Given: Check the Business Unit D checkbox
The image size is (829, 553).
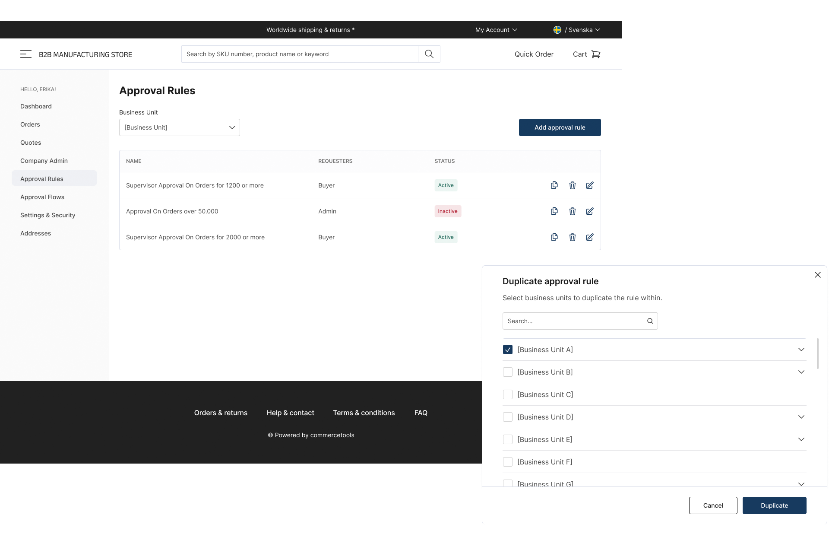Looking at the screenshot, I should point(508,417).
